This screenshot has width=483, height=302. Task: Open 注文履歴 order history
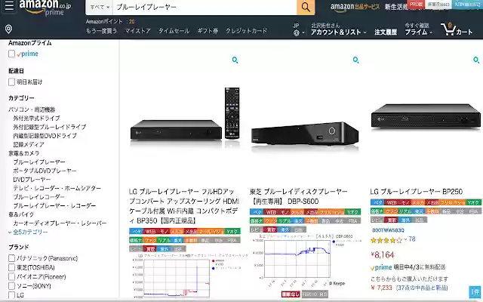point(386,32)
